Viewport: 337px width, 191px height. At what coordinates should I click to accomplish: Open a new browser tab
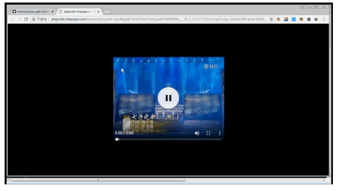[107, 12]
